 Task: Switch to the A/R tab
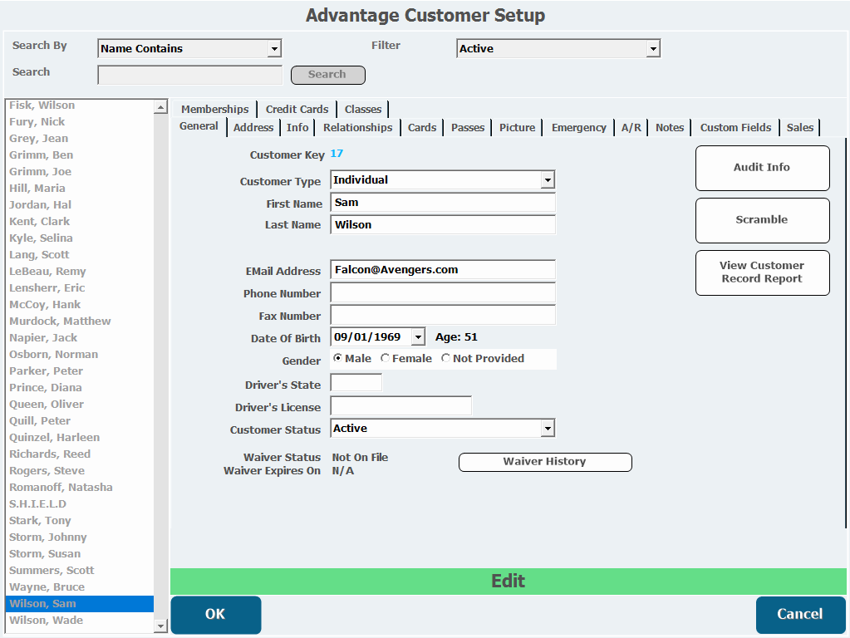click(x=631, y=127)
